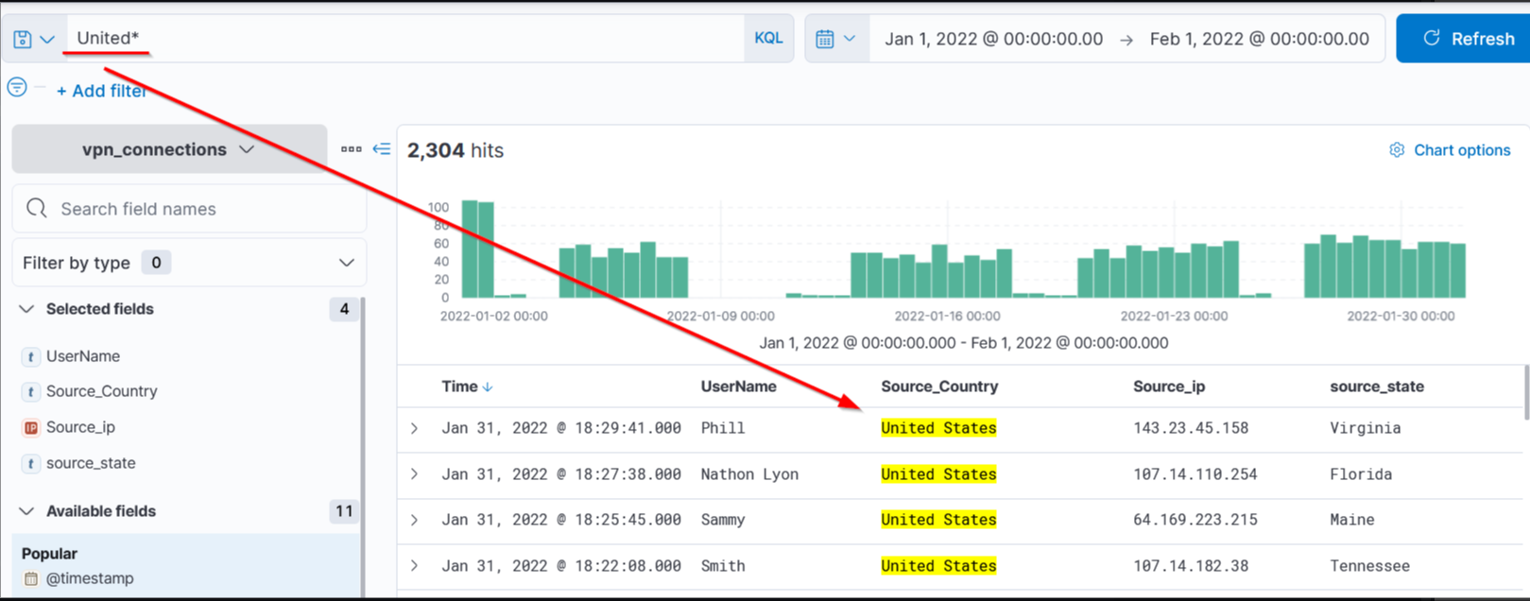Click the Search field names box

(189, 209)
